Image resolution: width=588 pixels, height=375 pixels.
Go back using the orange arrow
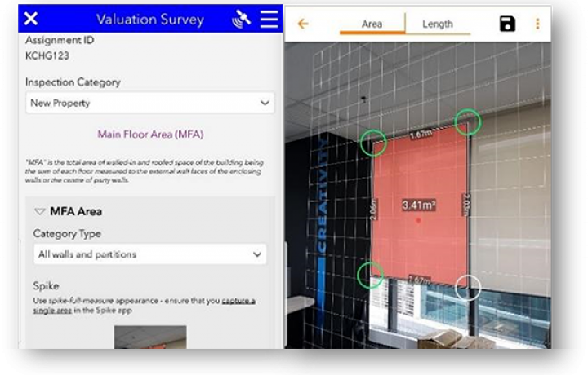click(303, 24)
